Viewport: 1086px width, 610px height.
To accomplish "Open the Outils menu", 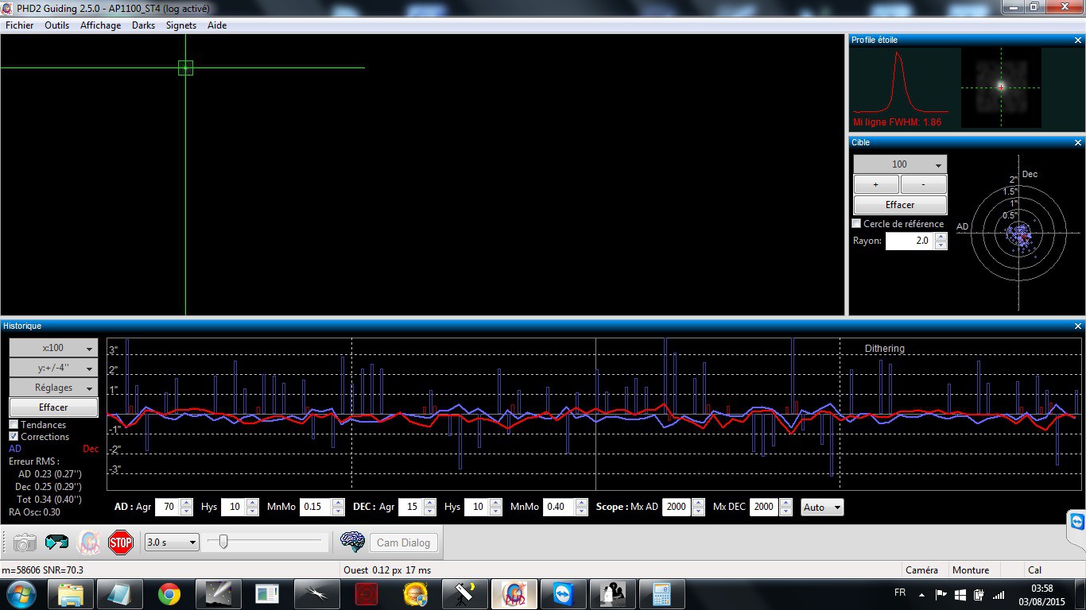I will (x=57, y=25).
